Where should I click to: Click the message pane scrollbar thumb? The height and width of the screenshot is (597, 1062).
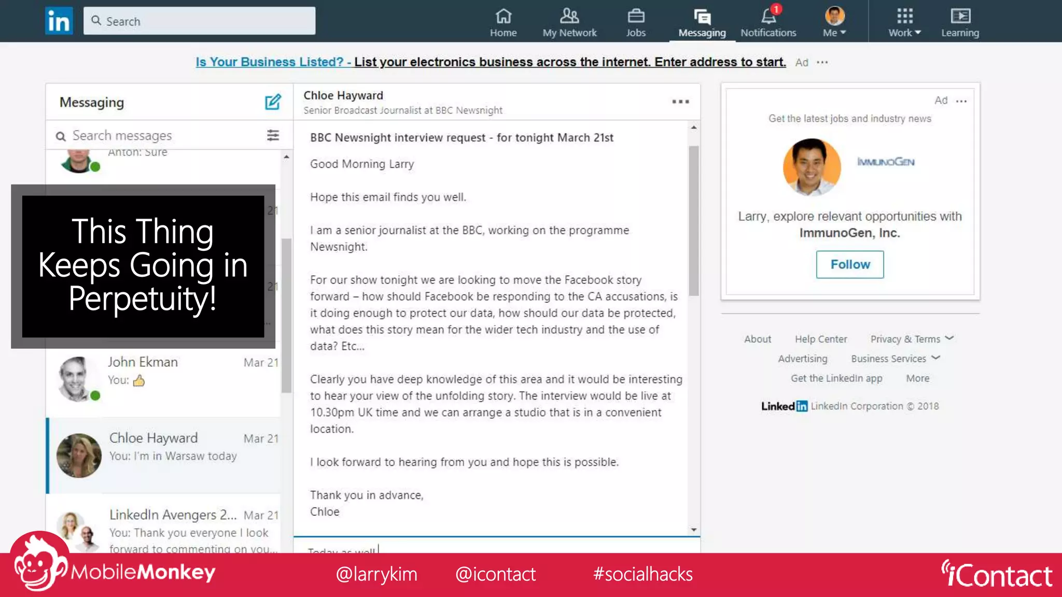(693, 221)
